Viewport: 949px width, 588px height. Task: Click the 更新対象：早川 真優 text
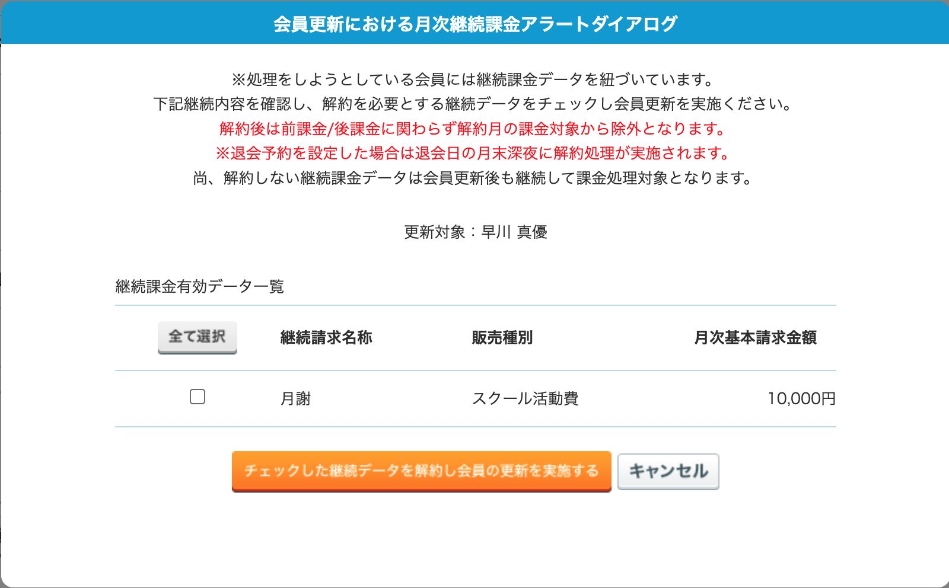pyautogui.click(x=476, y=232)
